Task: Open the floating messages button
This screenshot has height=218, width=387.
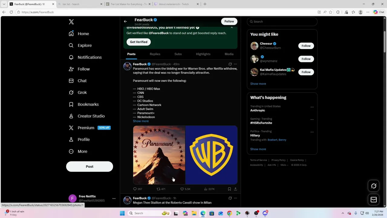Action: click(x=374, y=200)
